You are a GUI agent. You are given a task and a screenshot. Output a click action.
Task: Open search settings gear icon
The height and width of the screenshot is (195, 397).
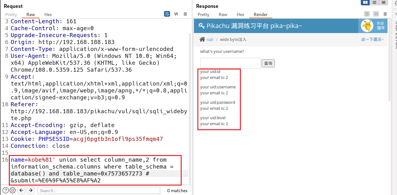click(12, 190)
